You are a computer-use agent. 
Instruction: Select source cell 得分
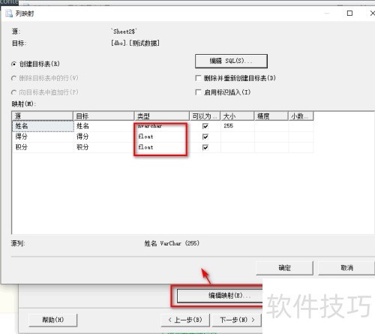[43, 137]
